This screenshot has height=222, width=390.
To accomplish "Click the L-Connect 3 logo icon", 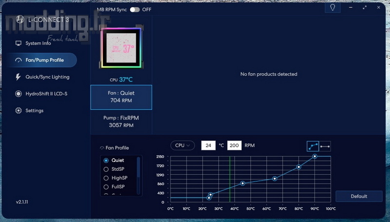I will point(20,20).
